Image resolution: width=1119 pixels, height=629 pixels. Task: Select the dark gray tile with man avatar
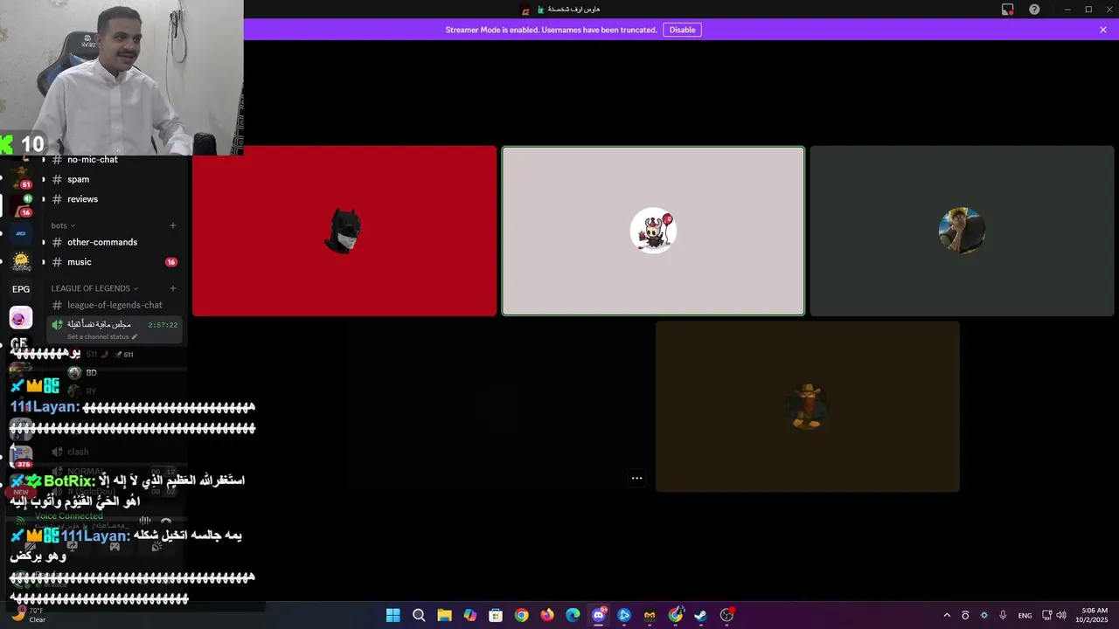tap(962, 231)
